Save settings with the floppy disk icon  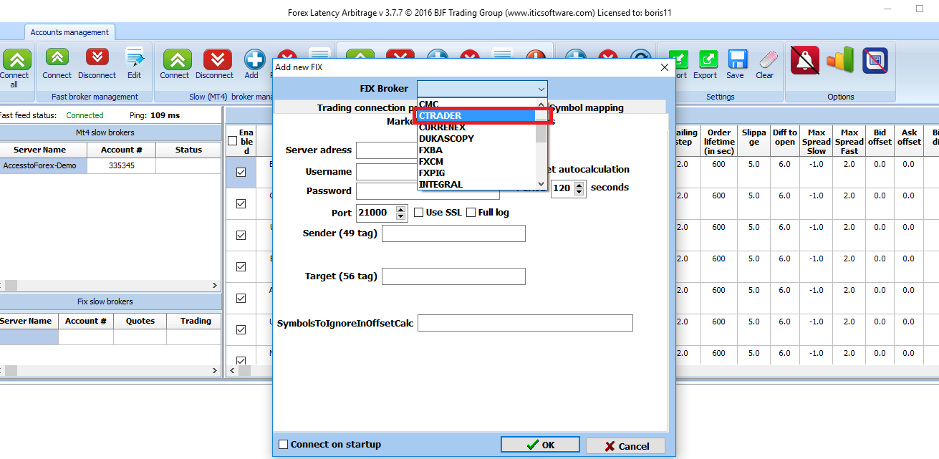point(737,59)
